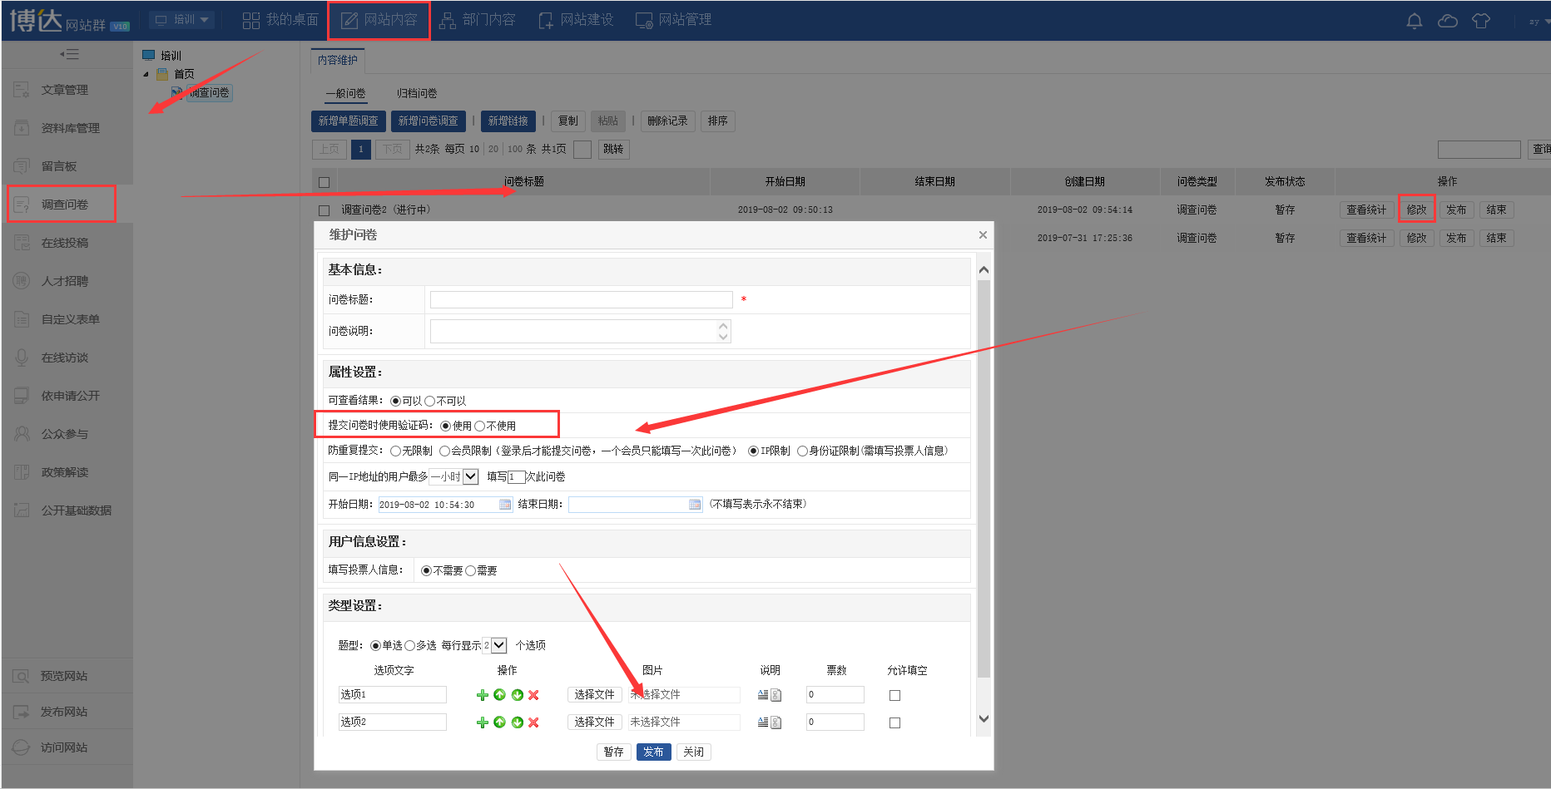Open the 培训 site selector dropdown
1551x789 pixels.
[x=183, y=20]
